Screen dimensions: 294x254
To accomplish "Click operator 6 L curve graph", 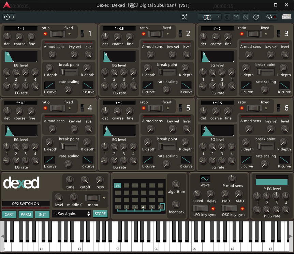I will pos(246,160).
